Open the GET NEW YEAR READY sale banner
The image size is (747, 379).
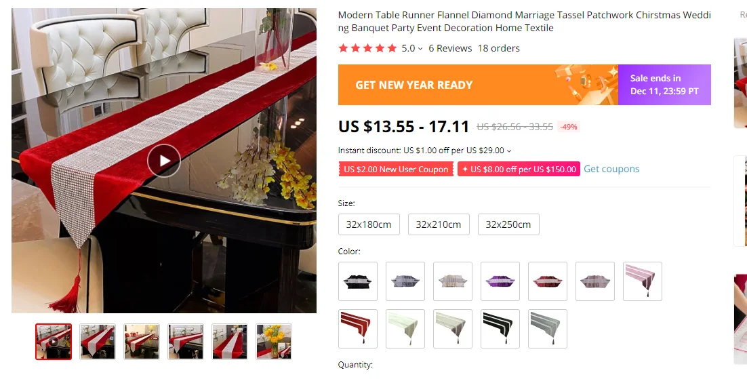point(524,85)
